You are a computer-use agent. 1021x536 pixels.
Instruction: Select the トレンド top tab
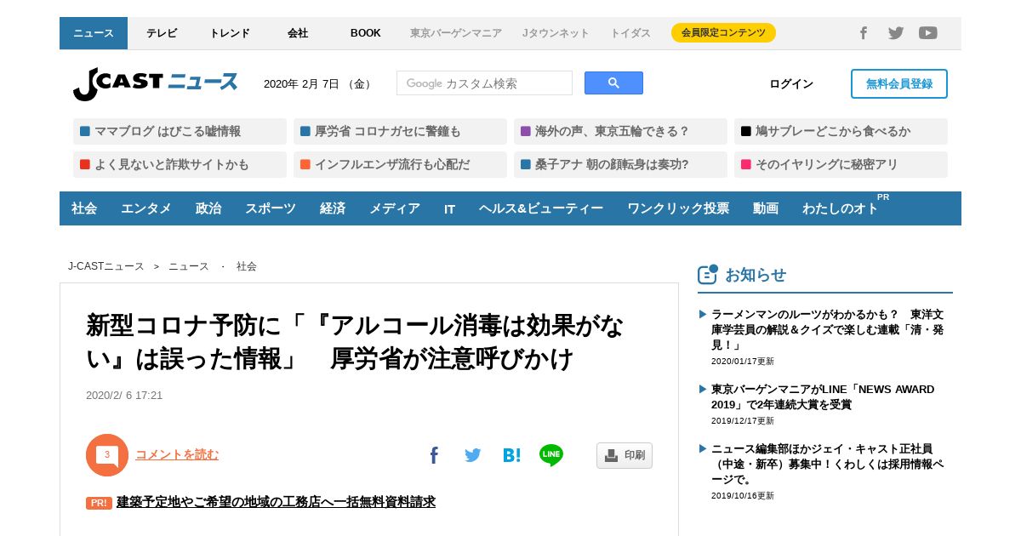tap(230, 33)
